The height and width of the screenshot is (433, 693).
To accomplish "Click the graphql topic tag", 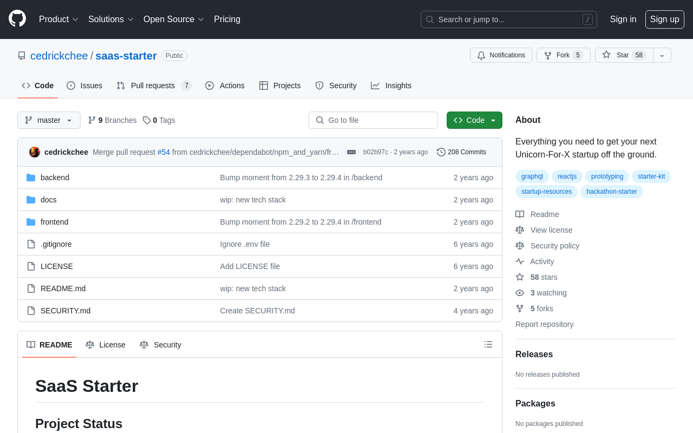I will [532, 176].
